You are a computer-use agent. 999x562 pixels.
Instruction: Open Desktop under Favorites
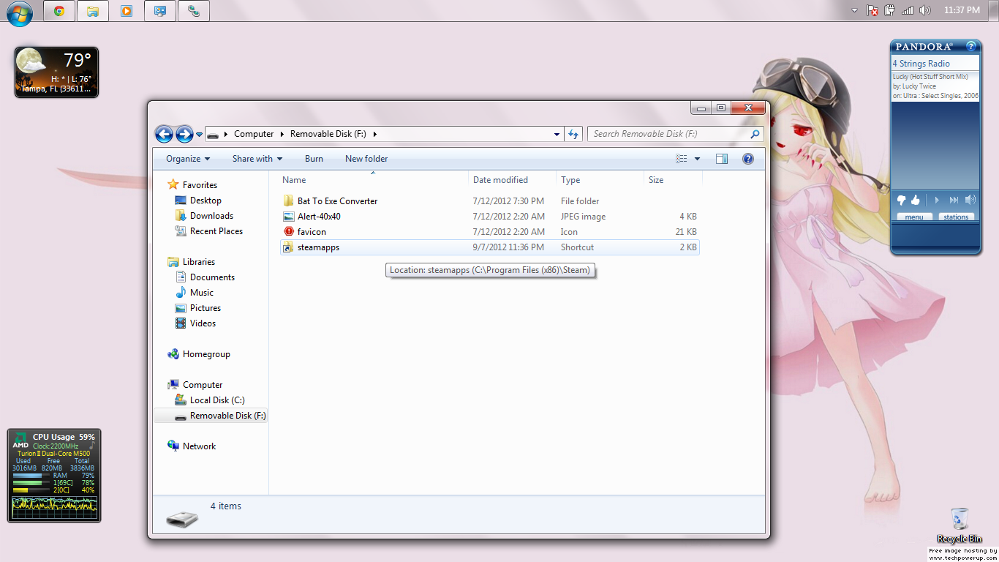[x=206, y=201]
